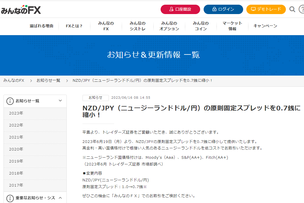Open the FXとは？ menu item
Image resolution: width=304 pixels, height=203 pixels.
tap(74, 26)
